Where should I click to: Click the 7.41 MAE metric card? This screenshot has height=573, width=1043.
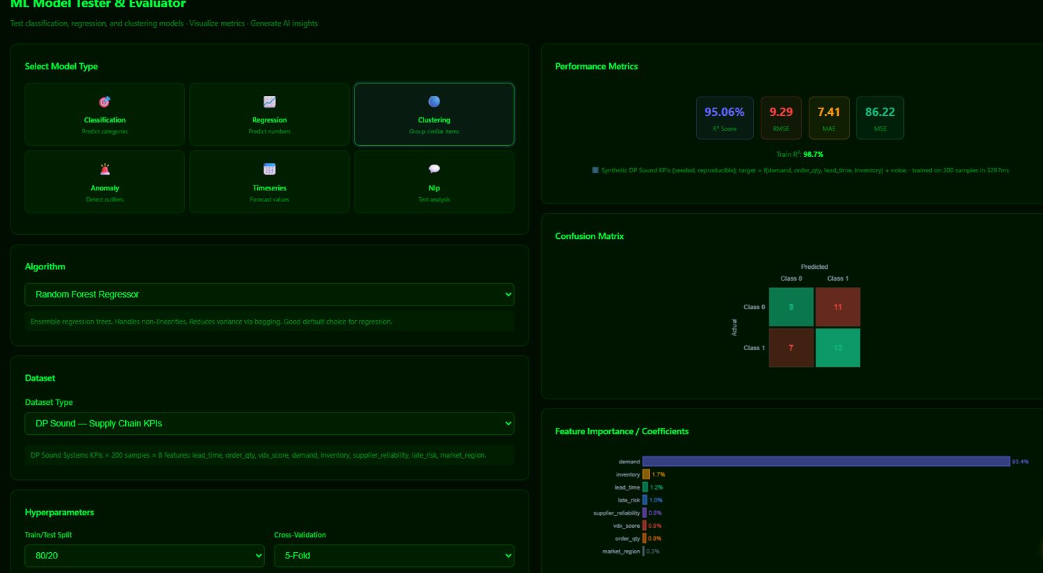(x=829, y=118)
